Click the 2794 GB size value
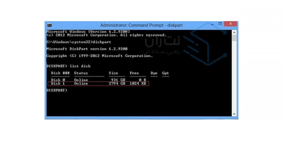Screen dimensions: 283x141 click(x=117, y=84)
